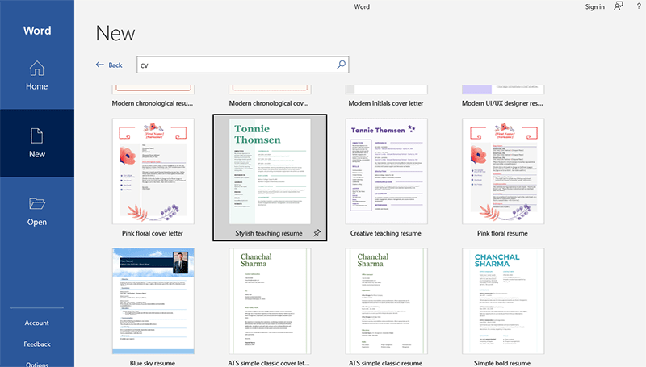Viewport: 646px width, 367px height.
Task: Select the New label in sidebar
Action: pos(37,154)
